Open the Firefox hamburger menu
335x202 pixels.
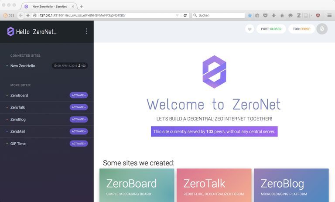click(329, 15)
